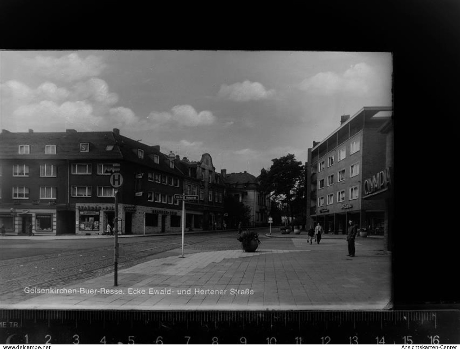This screenshot has height=350, width=460.
Task: Click the www.delcampe.net watermark link
Action: (25, 347)
